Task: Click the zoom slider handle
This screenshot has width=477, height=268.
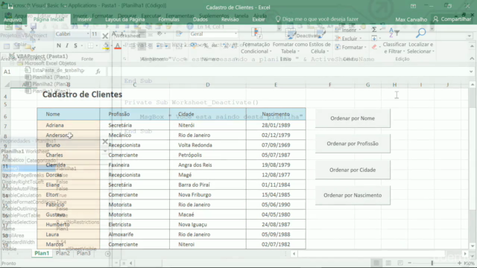Action: (432, 263)
